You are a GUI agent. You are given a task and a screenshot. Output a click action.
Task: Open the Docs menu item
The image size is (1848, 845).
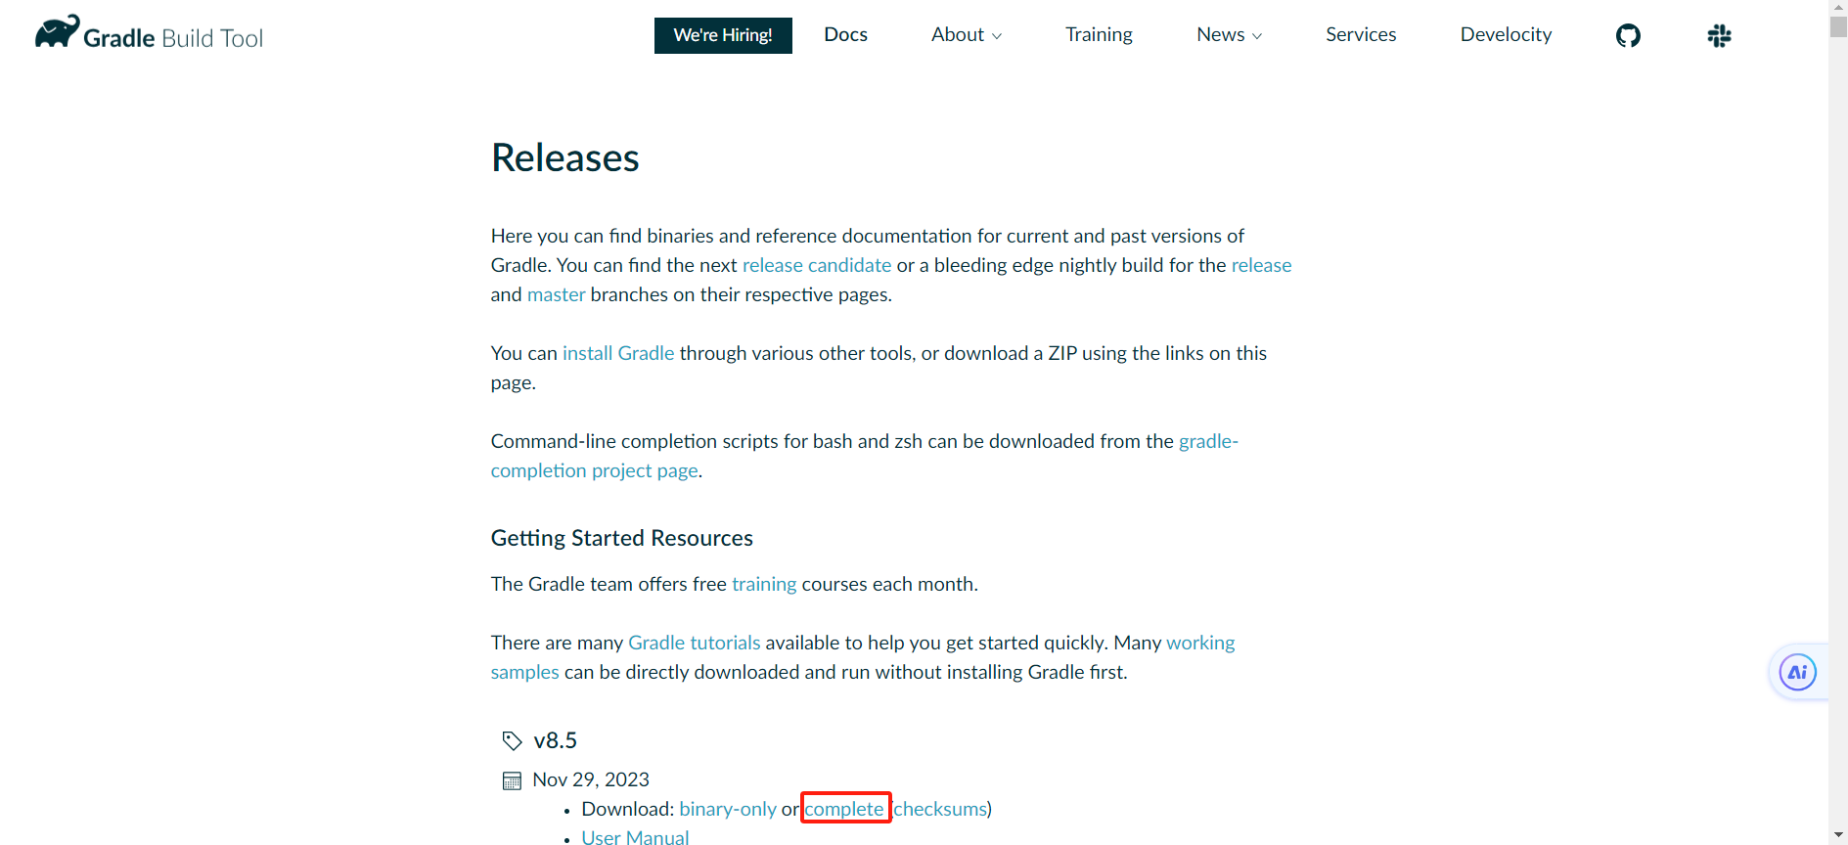845,35
